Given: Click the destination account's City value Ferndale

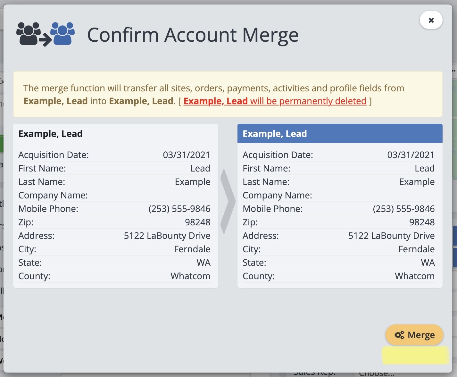Looking at the screenshot, I should (416, 249).
